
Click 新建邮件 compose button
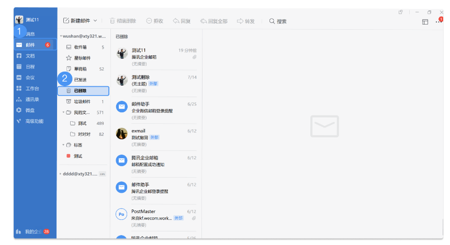[x=76, y=20]
